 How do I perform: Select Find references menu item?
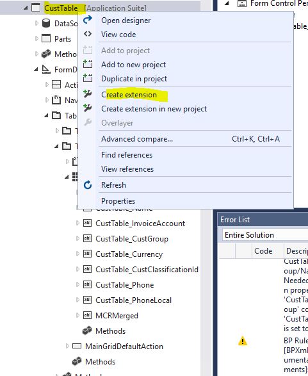[127, 155]
